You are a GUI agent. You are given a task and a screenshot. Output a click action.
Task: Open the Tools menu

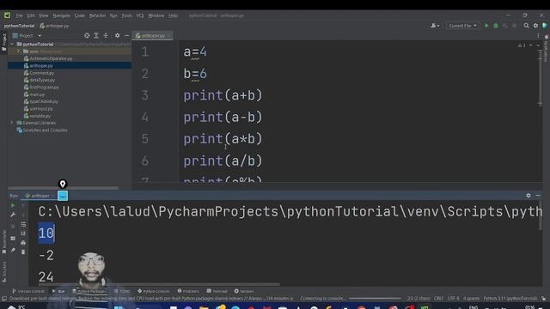point(126,15)
